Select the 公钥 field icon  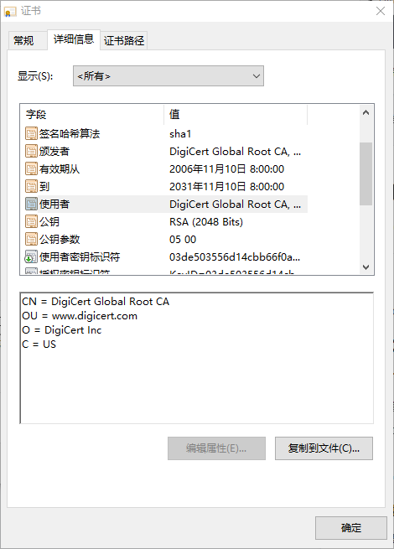click(31, 221)
